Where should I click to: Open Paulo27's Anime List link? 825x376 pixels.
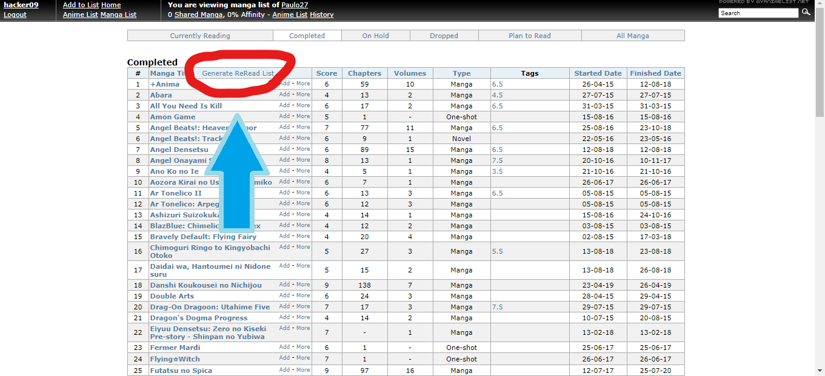tap(290, 15)
